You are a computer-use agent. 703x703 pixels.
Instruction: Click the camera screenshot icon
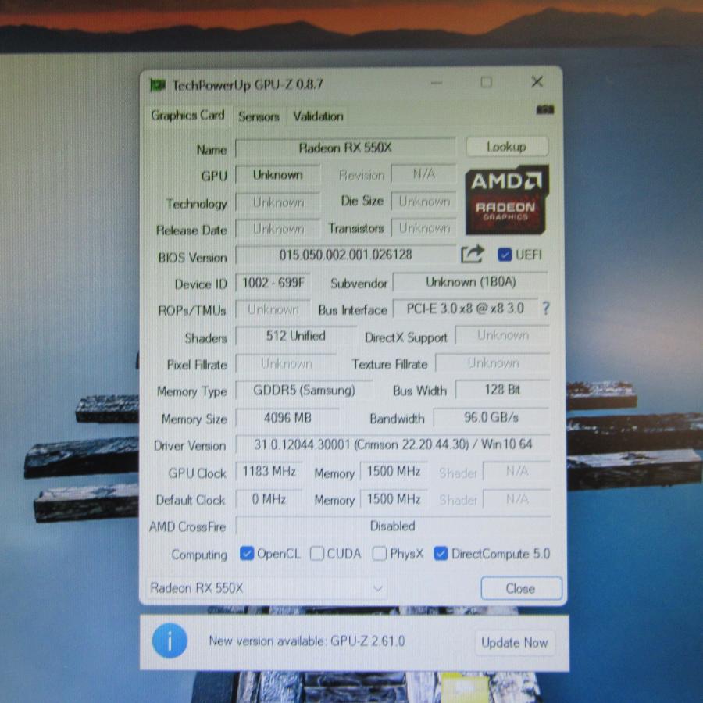pyautogui.click(x=545, y=110)
